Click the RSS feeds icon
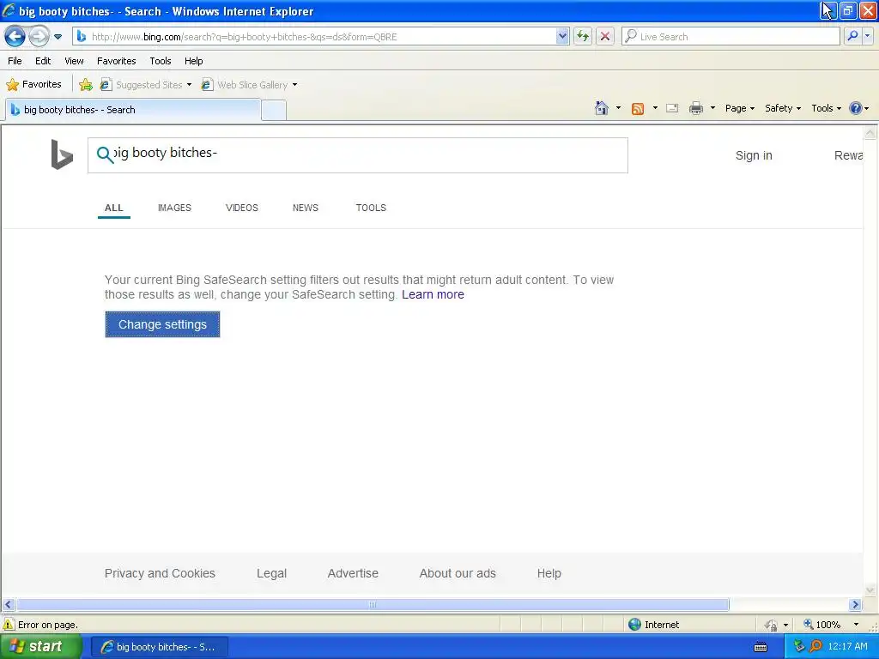879x659 pixels. (638, 109)
